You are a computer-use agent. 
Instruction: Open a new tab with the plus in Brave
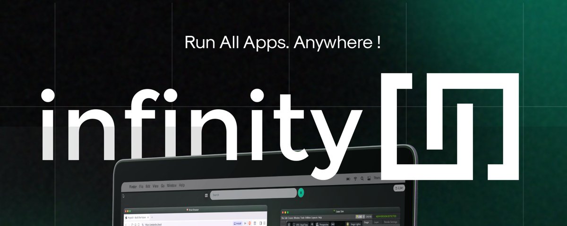point(152,218)
